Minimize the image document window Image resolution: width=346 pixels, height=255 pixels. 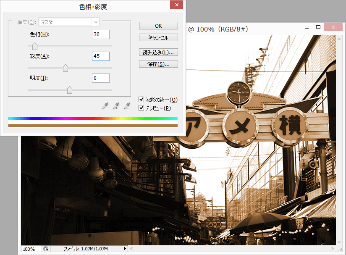307,28
